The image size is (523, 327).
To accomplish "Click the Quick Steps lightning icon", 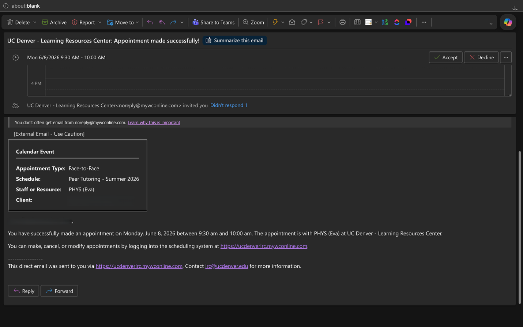I will (275, 22).
